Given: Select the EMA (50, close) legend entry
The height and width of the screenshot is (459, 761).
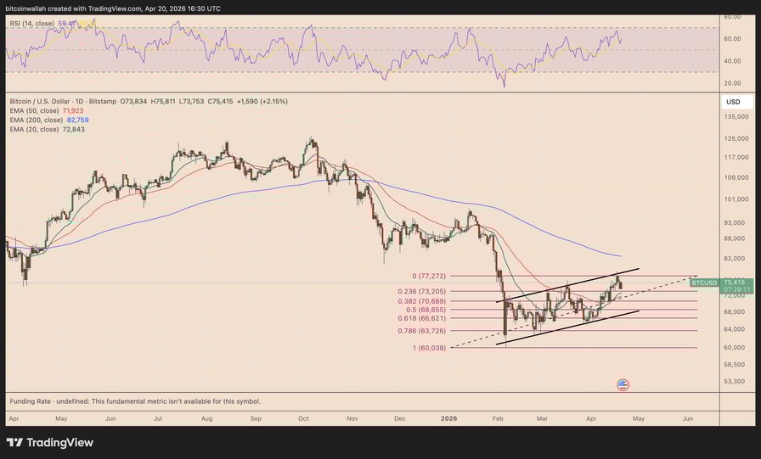Looking at the screenshot, I should (34, 111).
